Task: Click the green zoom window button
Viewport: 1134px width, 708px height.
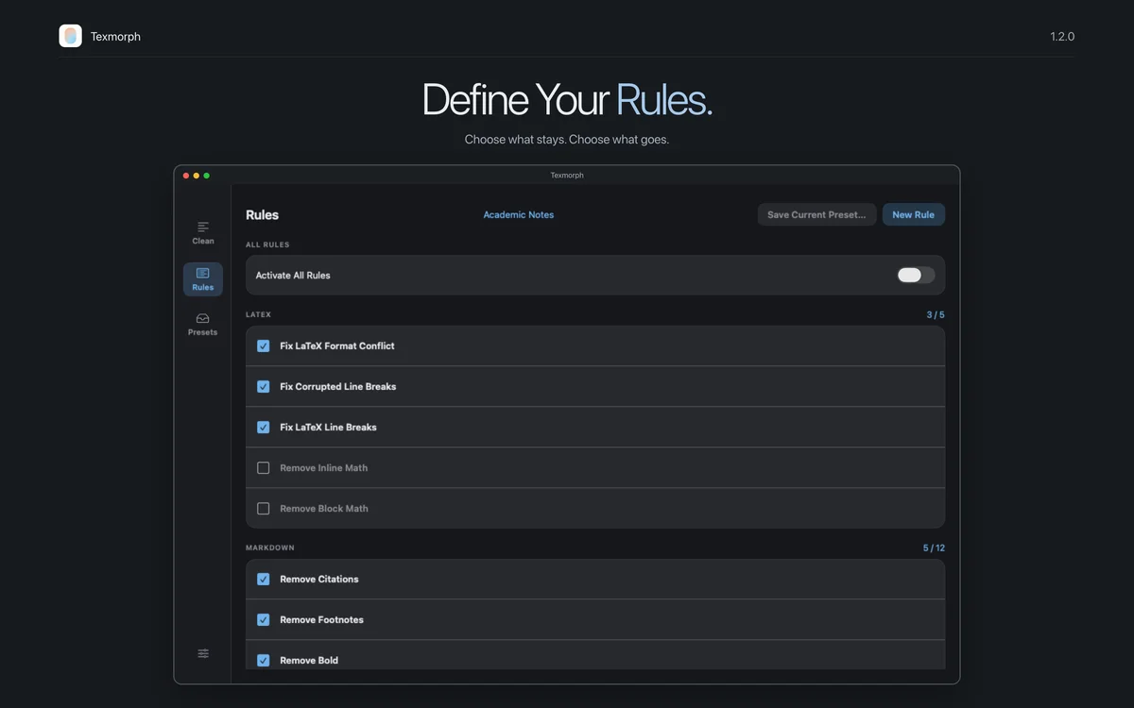Action: tap(207, 176)
